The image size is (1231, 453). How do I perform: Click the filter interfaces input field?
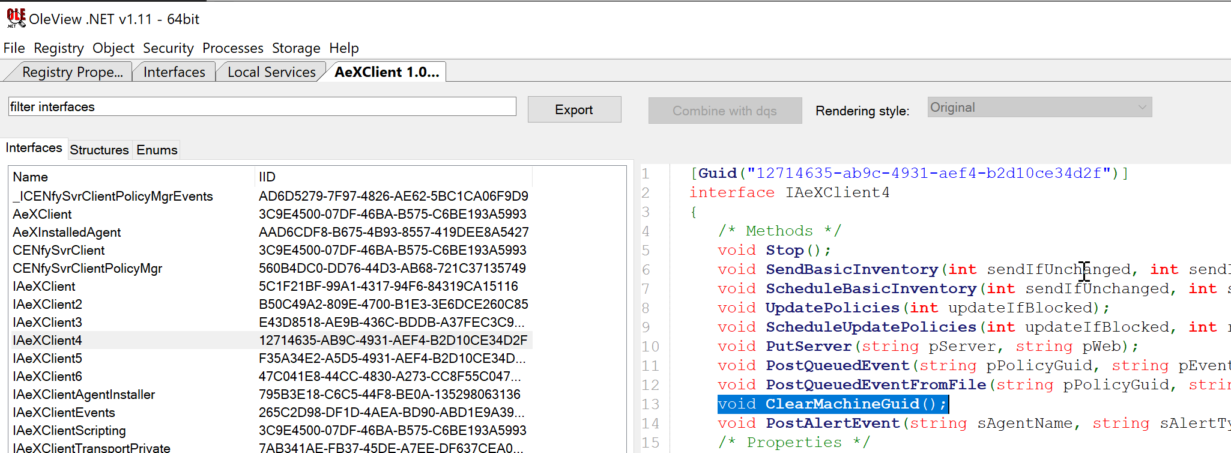pyautogui.click(x=262, y=106)
